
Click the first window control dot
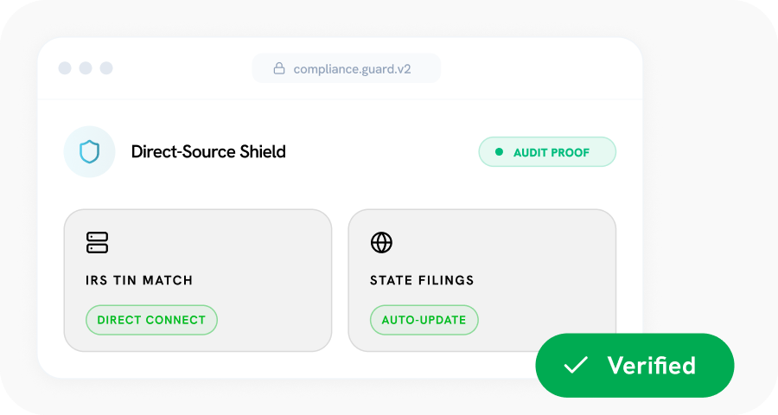65,68
